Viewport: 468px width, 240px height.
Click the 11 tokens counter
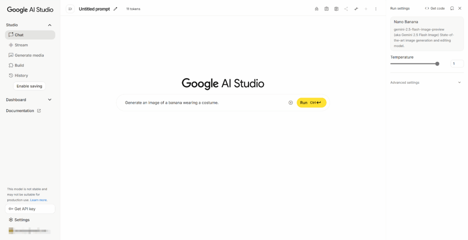(133, 9)
